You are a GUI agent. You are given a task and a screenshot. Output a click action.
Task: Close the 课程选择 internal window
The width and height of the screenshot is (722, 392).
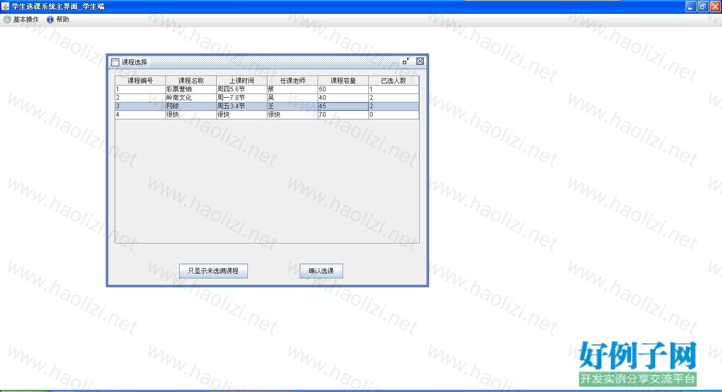(x=420, y=61)
